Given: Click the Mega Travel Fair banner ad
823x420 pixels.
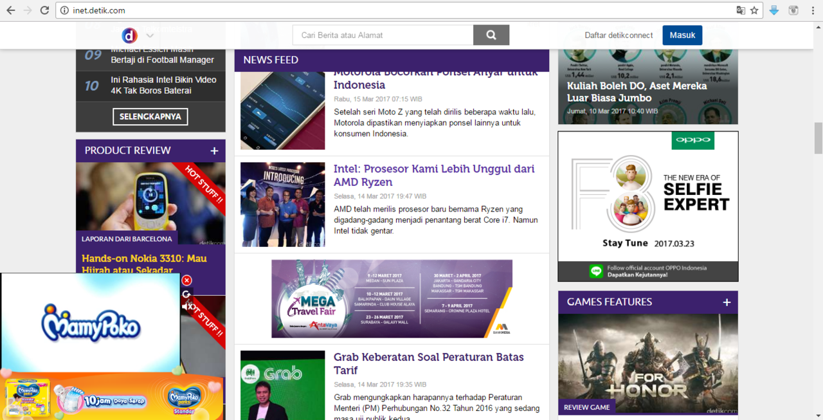Looking at the screenshot, I should tap(392, 298).
